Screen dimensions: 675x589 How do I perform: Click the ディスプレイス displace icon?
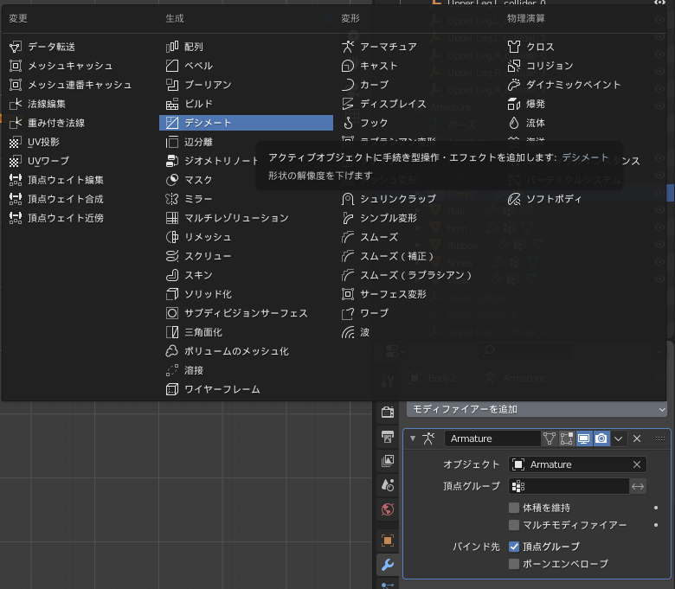coord(347,104)
